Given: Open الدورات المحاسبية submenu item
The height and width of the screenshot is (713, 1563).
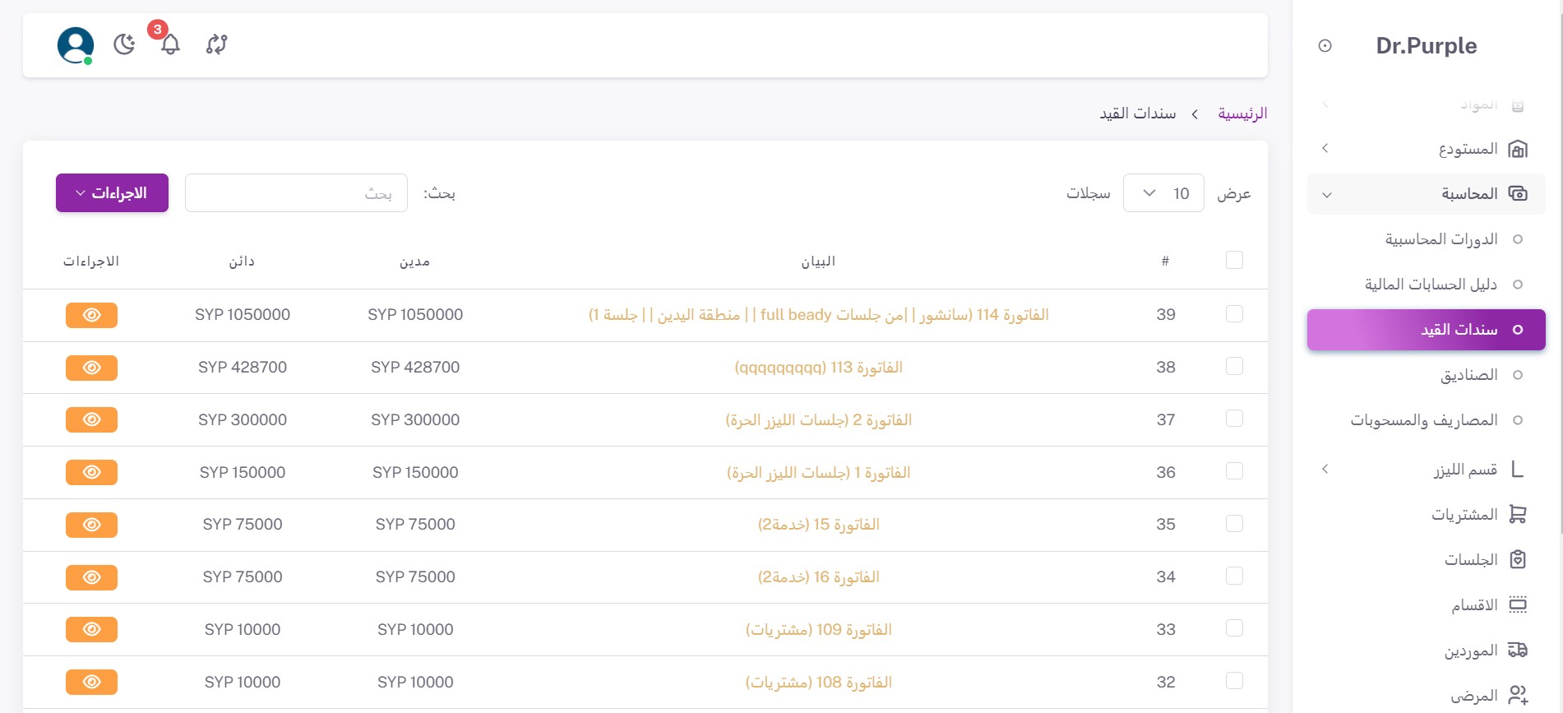Looking at the screenshot, I should (x=1441, y=239).
